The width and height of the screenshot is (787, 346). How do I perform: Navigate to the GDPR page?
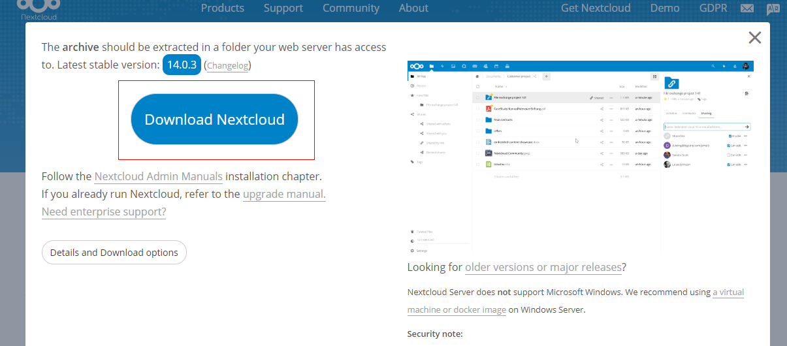[x=714, y=8]
